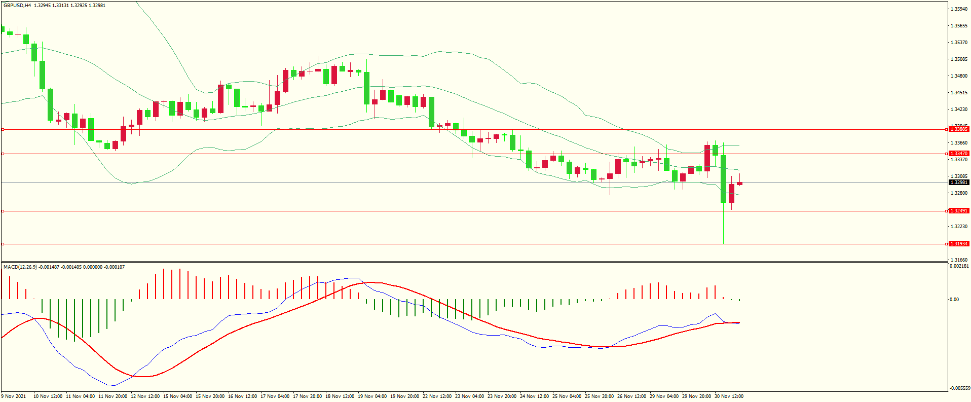Viewport: 971px width, 402px height.
Task: Click the 1.33370 price axis label
Action: point(959,160)
